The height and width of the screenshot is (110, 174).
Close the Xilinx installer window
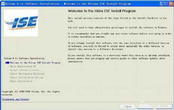[x=171, y=4]
